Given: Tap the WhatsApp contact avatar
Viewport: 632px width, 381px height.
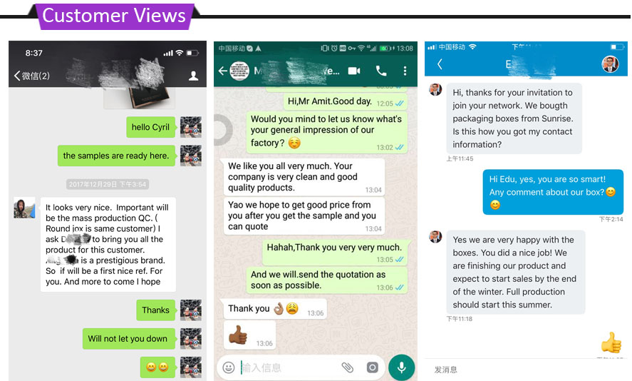Looking at the screenshot, I should 239,71.
